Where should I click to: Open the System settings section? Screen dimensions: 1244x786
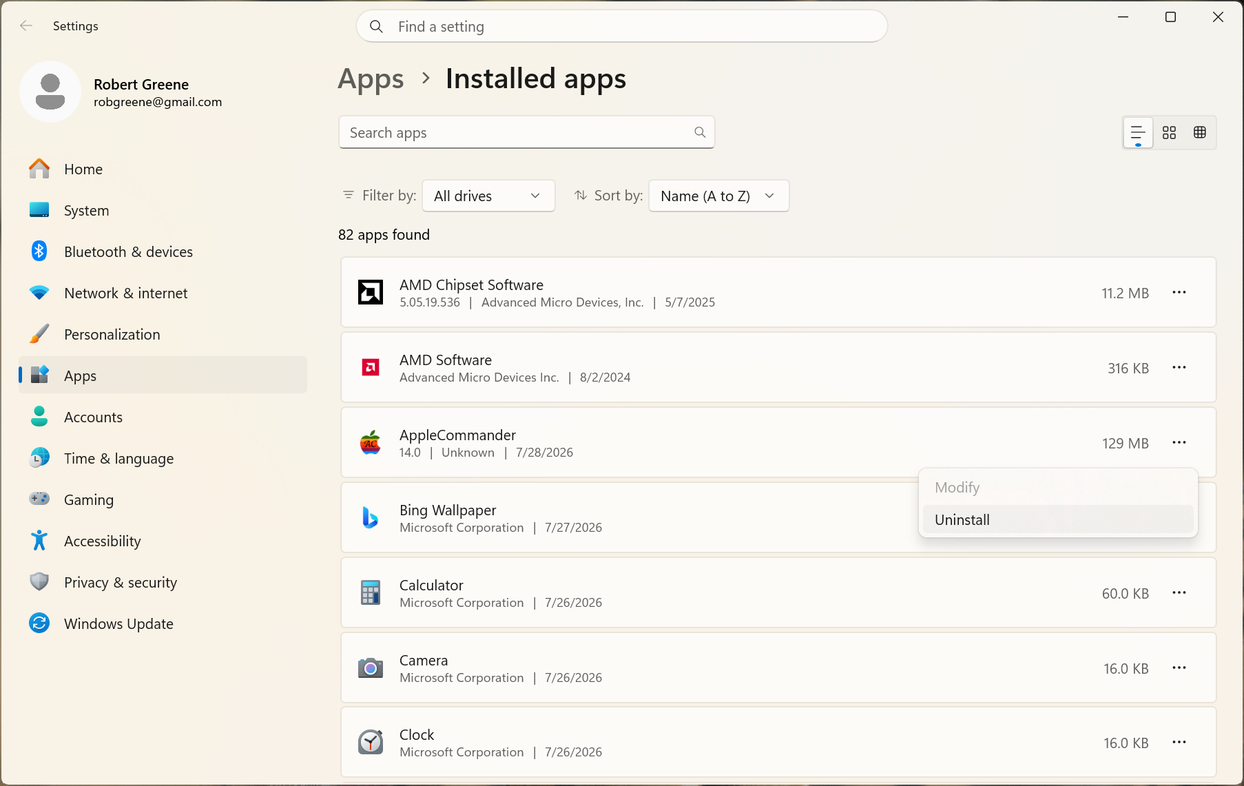click(x=163, y=210)
